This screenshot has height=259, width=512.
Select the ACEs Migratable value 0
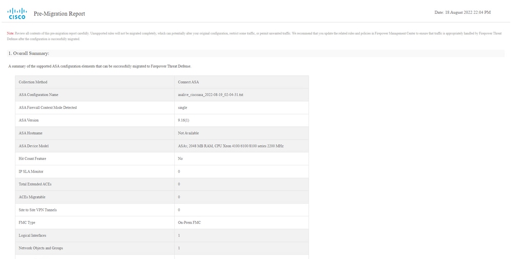(x=179, y=197)
